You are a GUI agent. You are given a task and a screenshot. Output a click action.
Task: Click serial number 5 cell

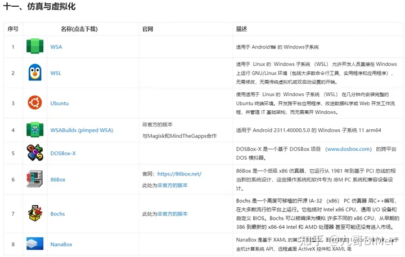point(13,154)
